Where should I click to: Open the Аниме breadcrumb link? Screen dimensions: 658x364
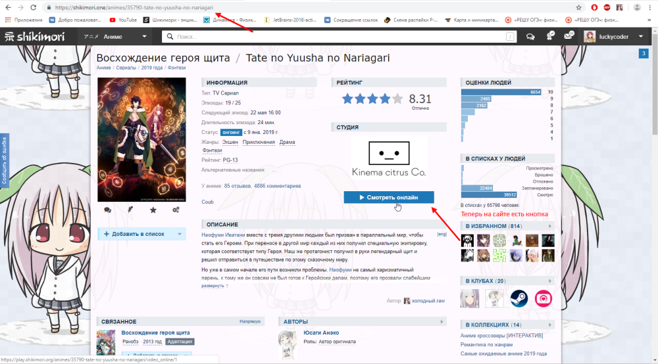(x=104, y=68)
